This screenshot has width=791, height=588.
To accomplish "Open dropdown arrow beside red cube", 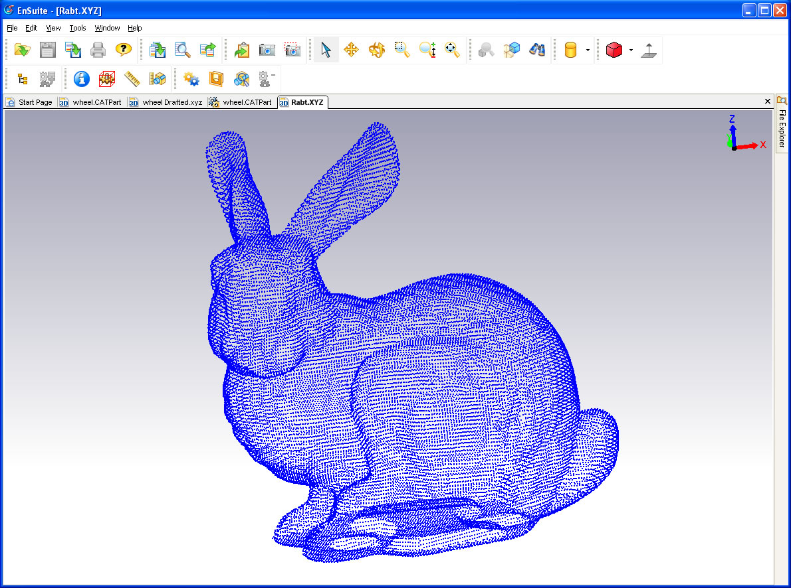I will point(631,50).
